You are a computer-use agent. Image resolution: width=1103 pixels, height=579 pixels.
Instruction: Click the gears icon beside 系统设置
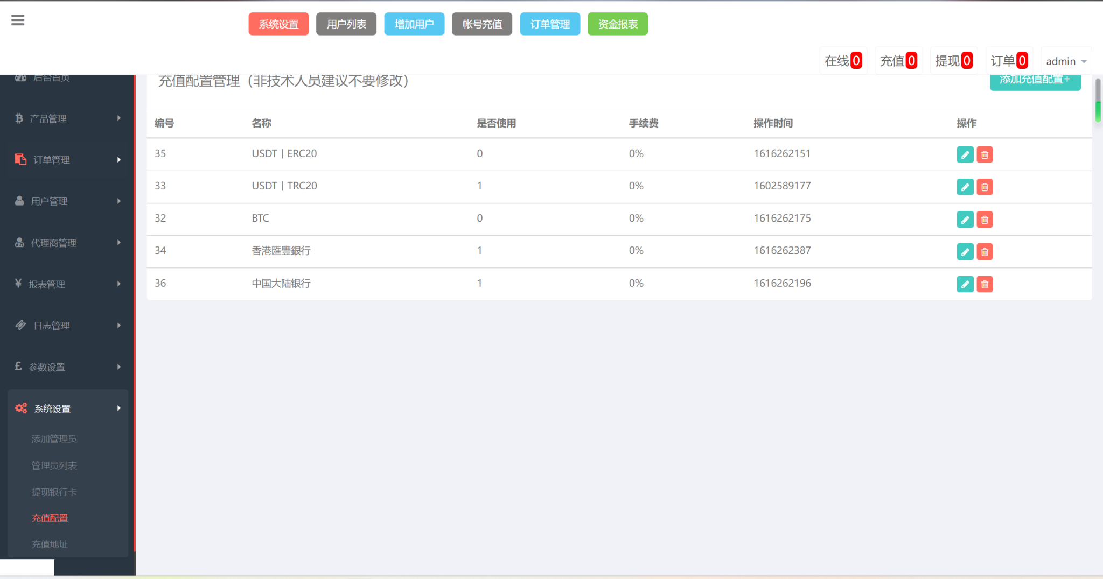point(21,408)
